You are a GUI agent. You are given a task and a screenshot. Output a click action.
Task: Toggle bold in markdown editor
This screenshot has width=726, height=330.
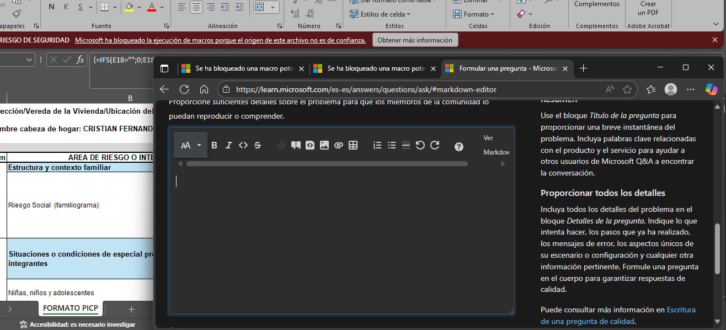coord(215,145)
